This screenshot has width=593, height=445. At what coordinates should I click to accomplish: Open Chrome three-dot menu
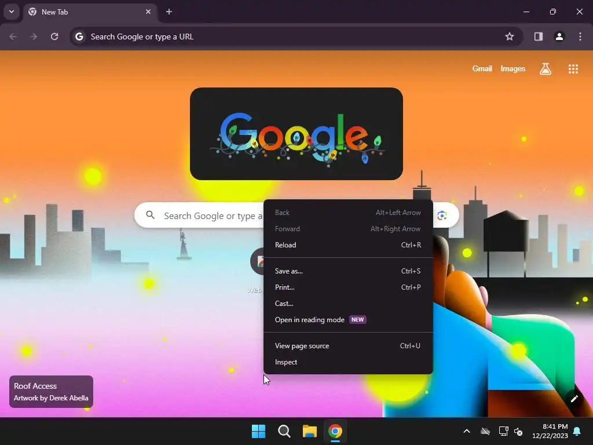(x=580, y=37)
